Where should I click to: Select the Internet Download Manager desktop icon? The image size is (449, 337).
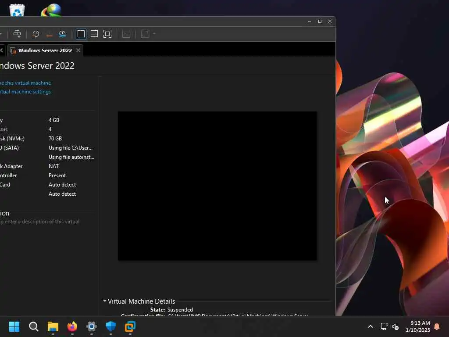tap(51, 10)
